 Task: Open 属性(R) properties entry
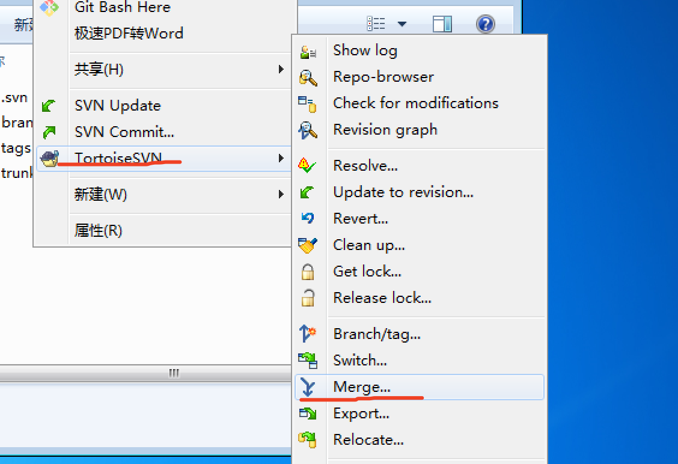[98, 231]
